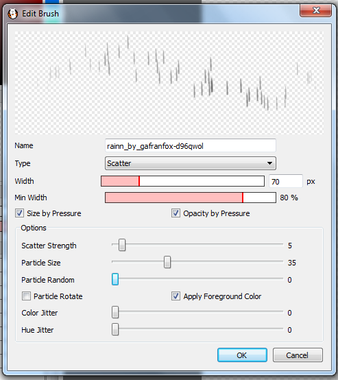The image size is (338, 380).
Task: Toggle the Apply Foreground Color checkbox
Action: [176, 296]
